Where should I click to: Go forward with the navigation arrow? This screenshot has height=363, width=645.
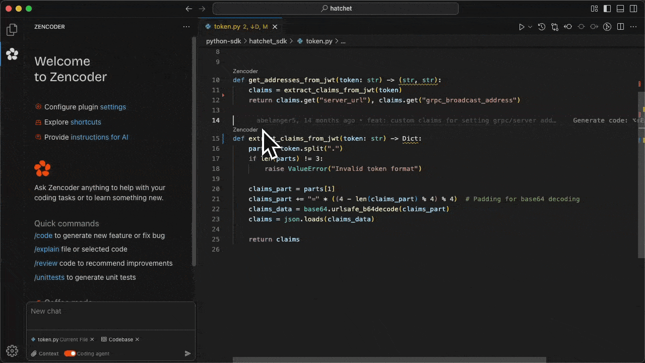pos(202,9)
